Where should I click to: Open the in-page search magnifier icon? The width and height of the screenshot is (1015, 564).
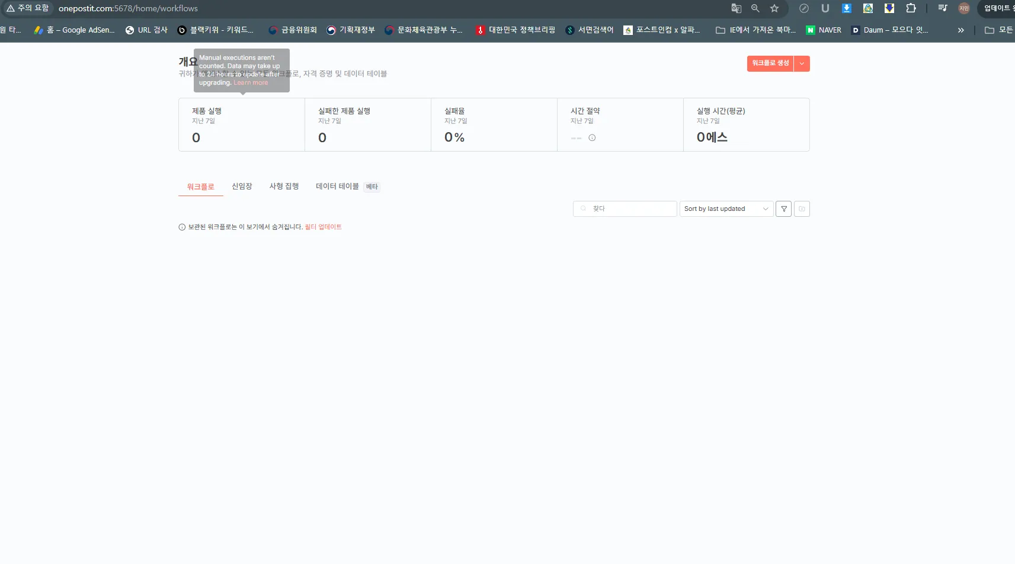coord(755,8)
